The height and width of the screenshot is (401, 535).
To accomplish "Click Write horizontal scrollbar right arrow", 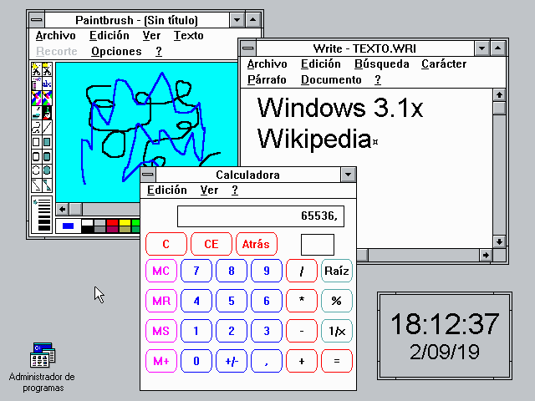I will [486, 255].
